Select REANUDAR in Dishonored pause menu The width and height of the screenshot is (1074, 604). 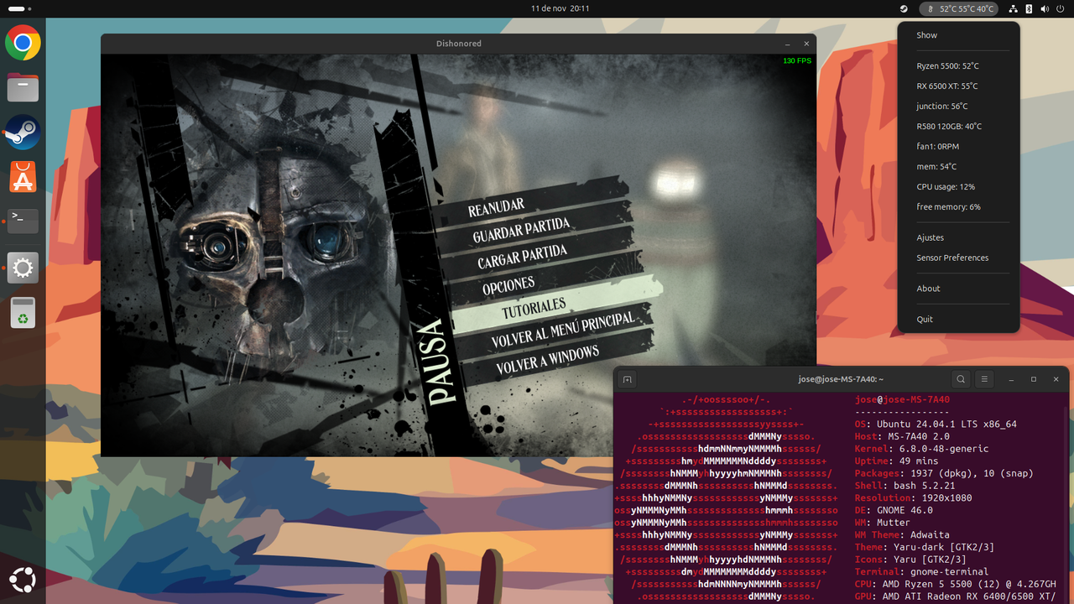coord(497,207)
